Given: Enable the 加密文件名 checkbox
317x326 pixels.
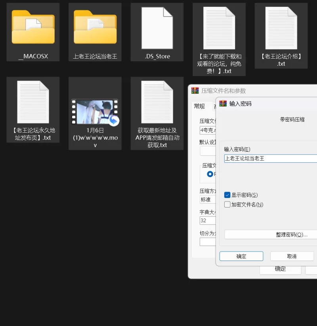Looking at the screenshot, I should (x=227, y=205).
